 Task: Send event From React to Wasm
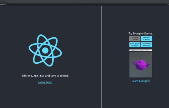(135, 45)
